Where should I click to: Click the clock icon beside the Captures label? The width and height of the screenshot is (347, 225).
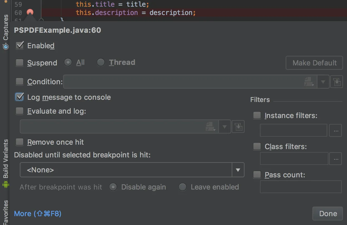[x=6, y=46]
